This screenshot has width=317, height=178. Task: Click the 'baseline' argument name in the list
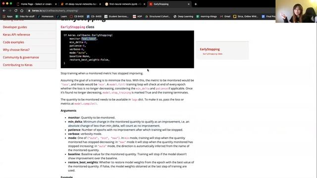click(74, 154)
